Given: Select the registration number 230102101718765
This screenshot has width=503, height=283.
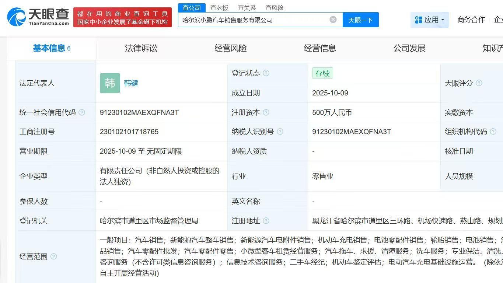Looking at the screenshot, I should (x=129, y=132).
